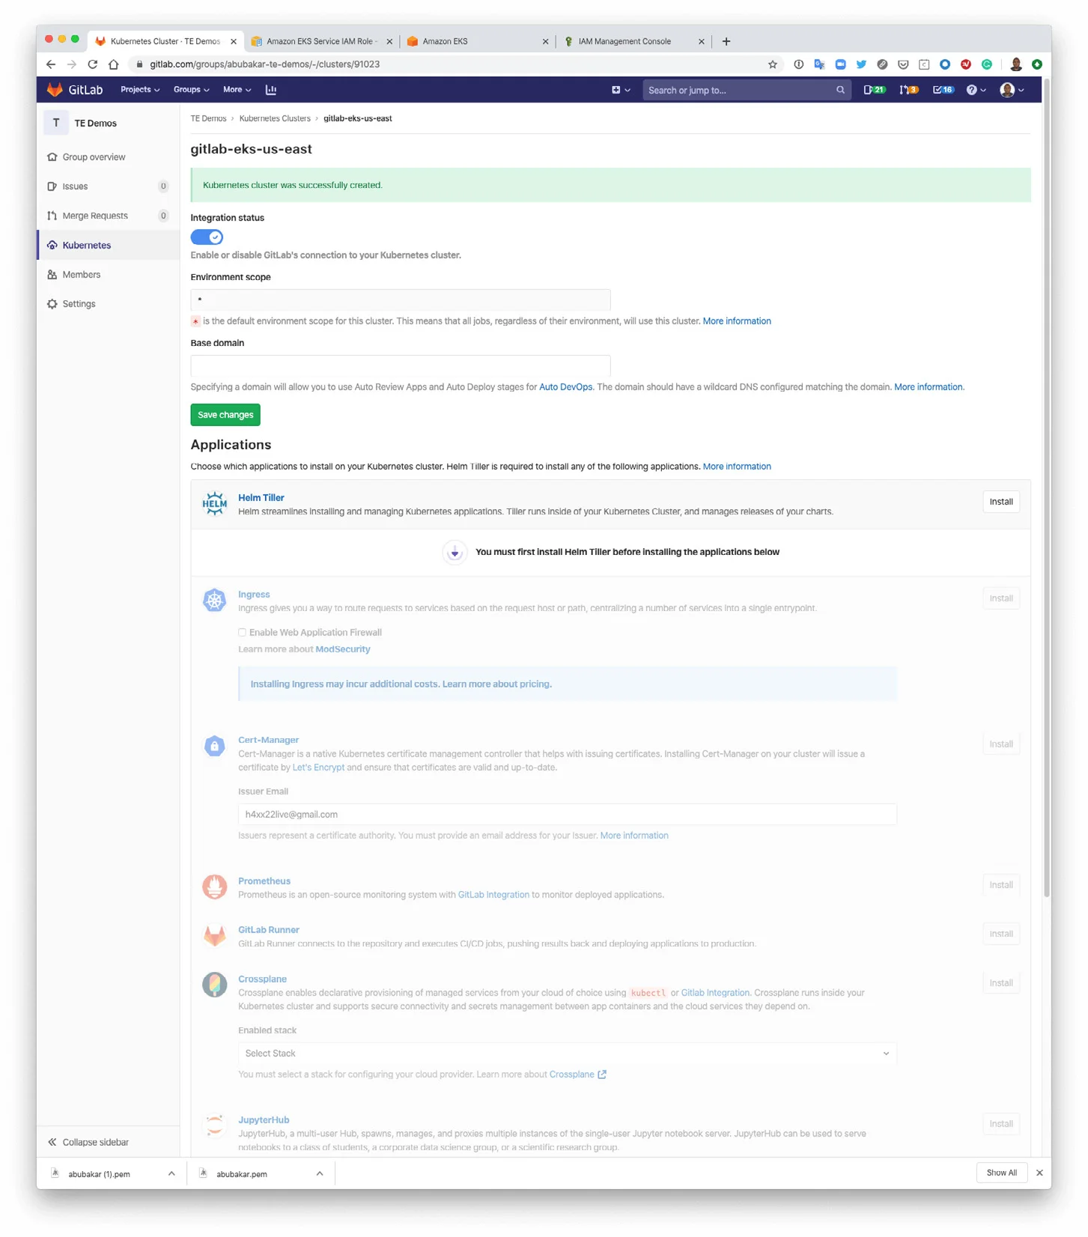The image size is (1088, 1237).
Task: Open the Select Stack dropdown
Action: click(x=567, y=1054)
